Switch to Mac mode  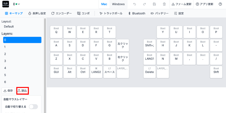coord(104,4)
